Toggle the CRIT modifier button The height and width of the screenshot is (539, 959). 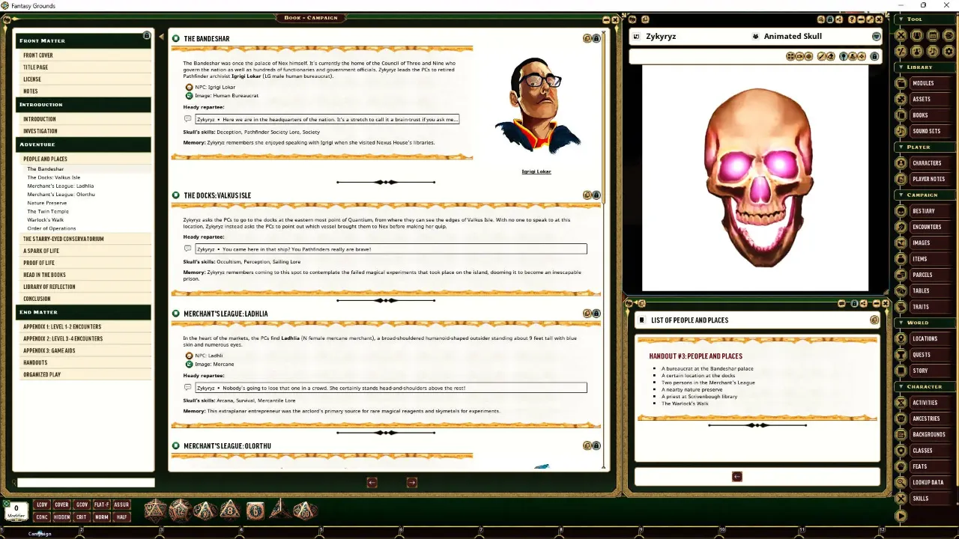tap(82, 517)
